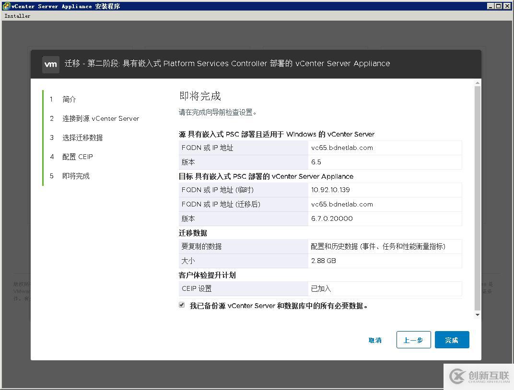Click the 上一步 (Back) button
The height and width of the screenshot is (390, 514).
tap(413, 340)
